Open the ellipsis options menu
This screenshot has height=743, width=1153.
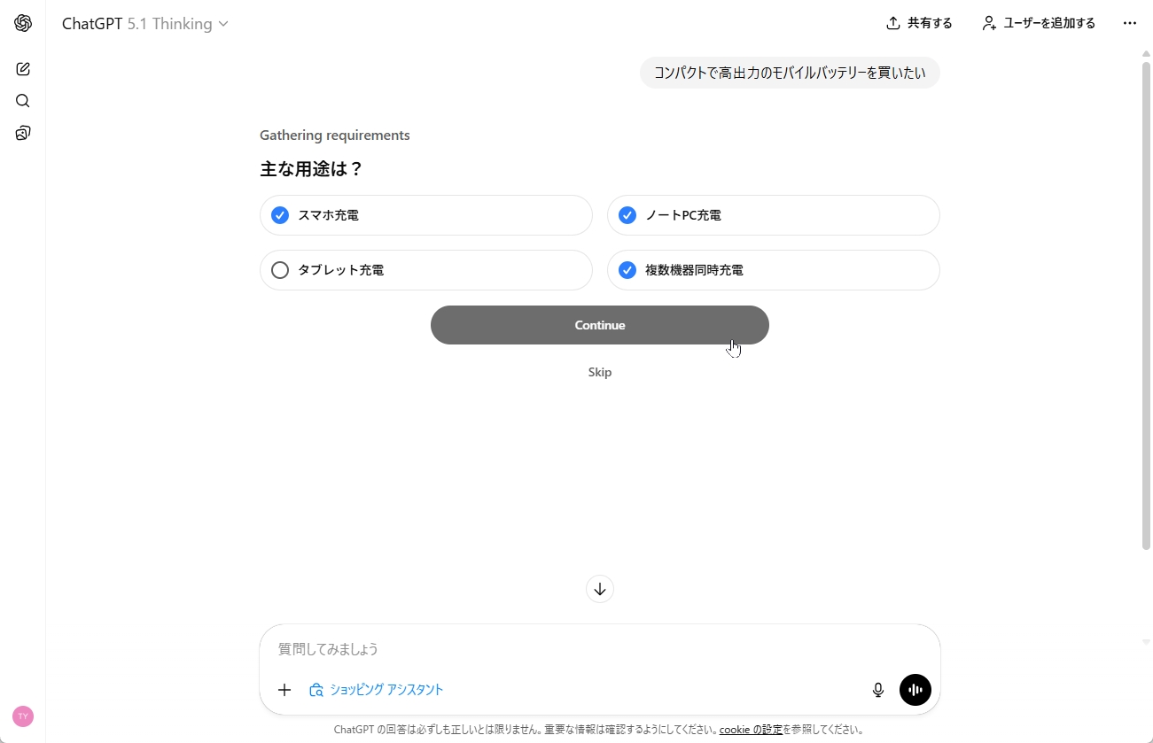tap(1129, 23)
